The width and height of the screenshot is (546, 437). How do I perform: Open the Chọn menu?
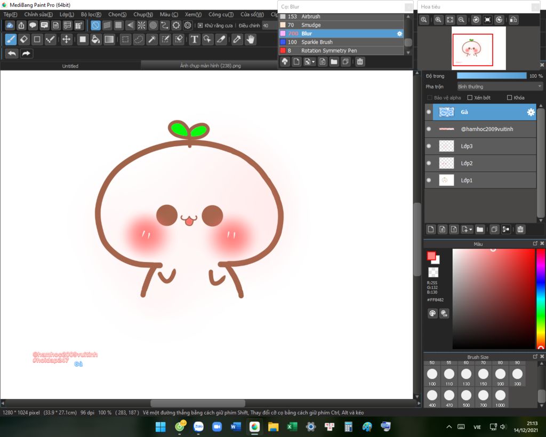[x=117, y=14]
